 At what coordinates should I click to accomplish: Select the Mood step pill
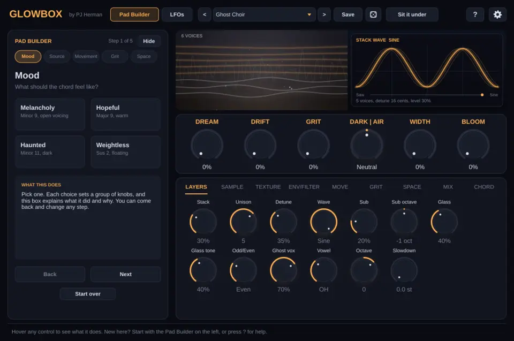pos(28,56)
